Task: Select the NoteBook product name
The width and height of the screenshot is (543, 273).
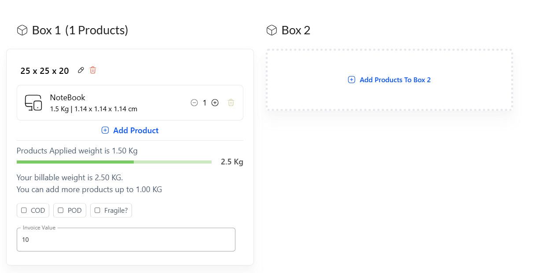Action: [67, 98]
